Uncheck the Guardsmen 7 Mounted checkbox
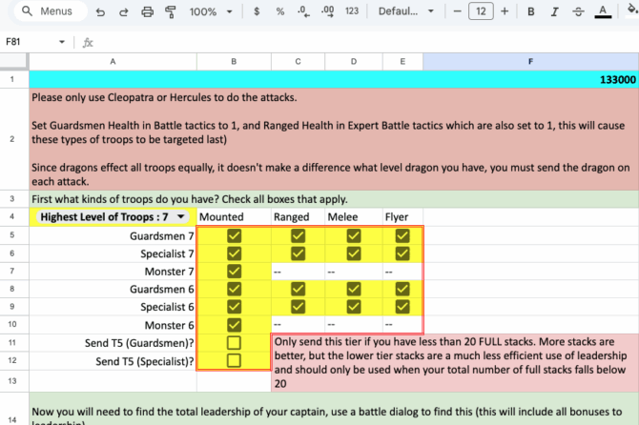The width and height of the screenshot is (639, 425). pos(234,235)
